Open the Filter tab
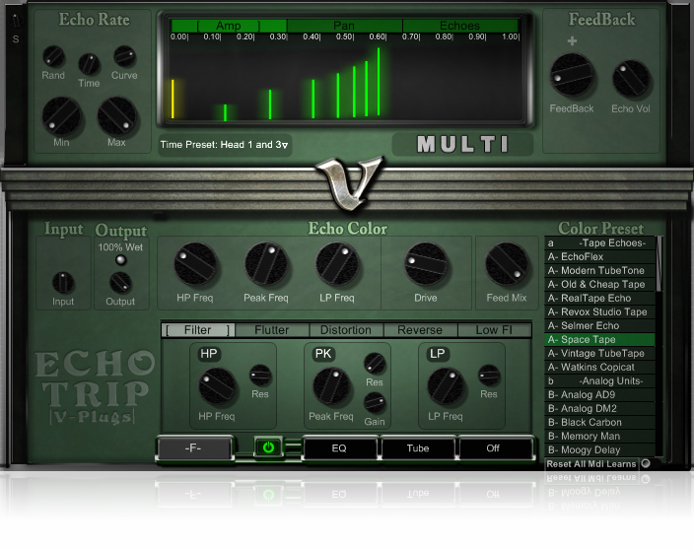 pyautogui.click(x=198, y=330)
